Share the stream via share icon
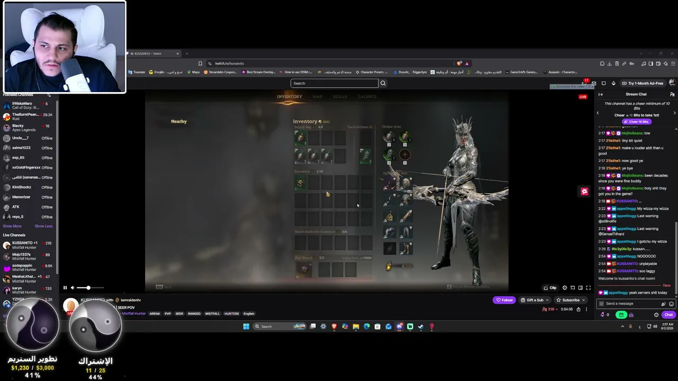Screen dimensions: 678x381 (x=578, y=309)
